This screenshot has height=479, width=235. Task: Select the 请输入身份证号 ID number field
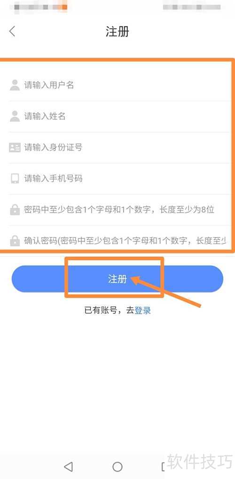tap(119, 147)
